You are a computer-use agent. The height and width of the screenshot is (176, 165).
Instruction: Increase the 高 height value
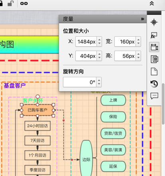click(138, 54)
